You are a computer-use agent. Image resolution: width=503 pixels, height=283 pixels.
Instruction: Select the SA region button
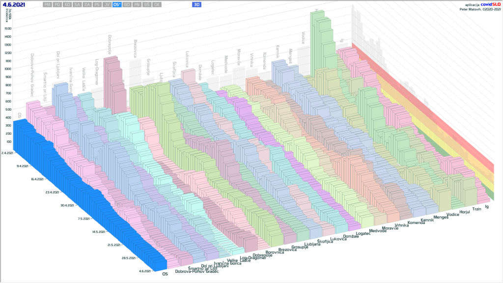tap(77, 4)
